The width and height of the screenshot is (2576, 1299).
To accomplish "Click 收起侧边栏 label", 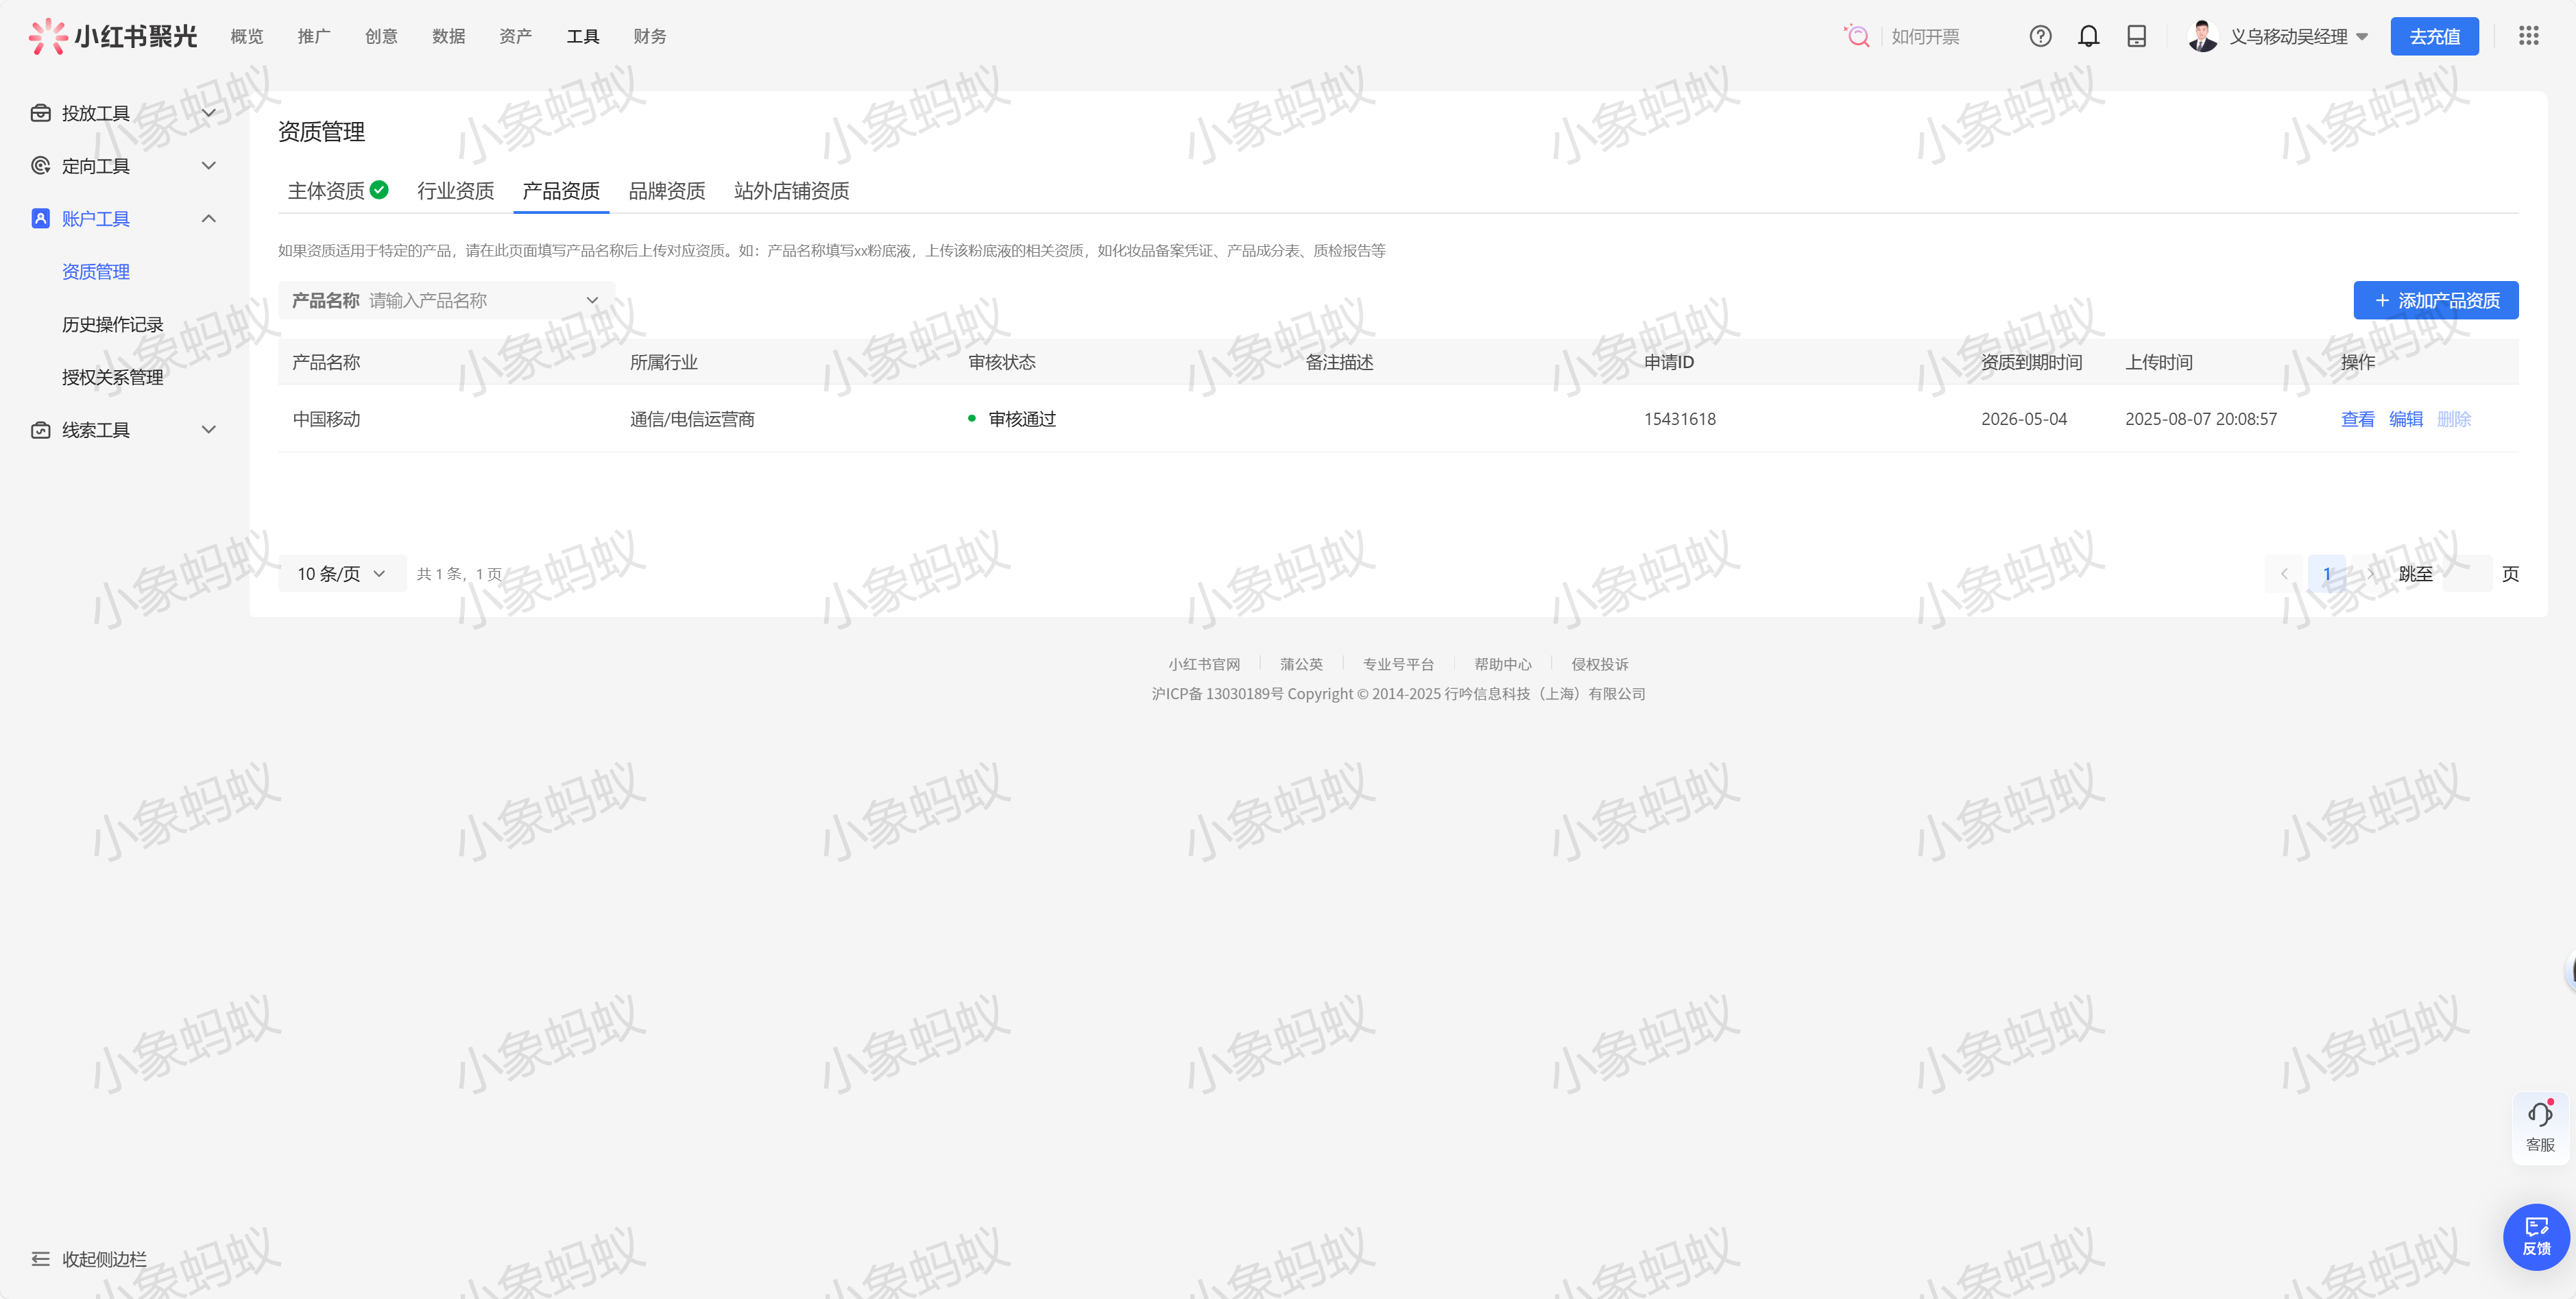I will pyautogui.click(x=104, y=1259).
